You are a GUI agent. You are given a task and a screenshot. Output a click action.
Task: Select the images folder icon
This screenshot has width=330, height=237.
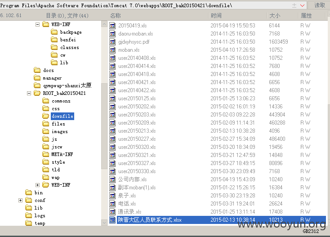point(46,131)
